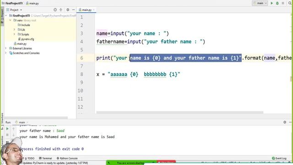Click the name=input code line

pyautogui.click(x=132, y=33)
